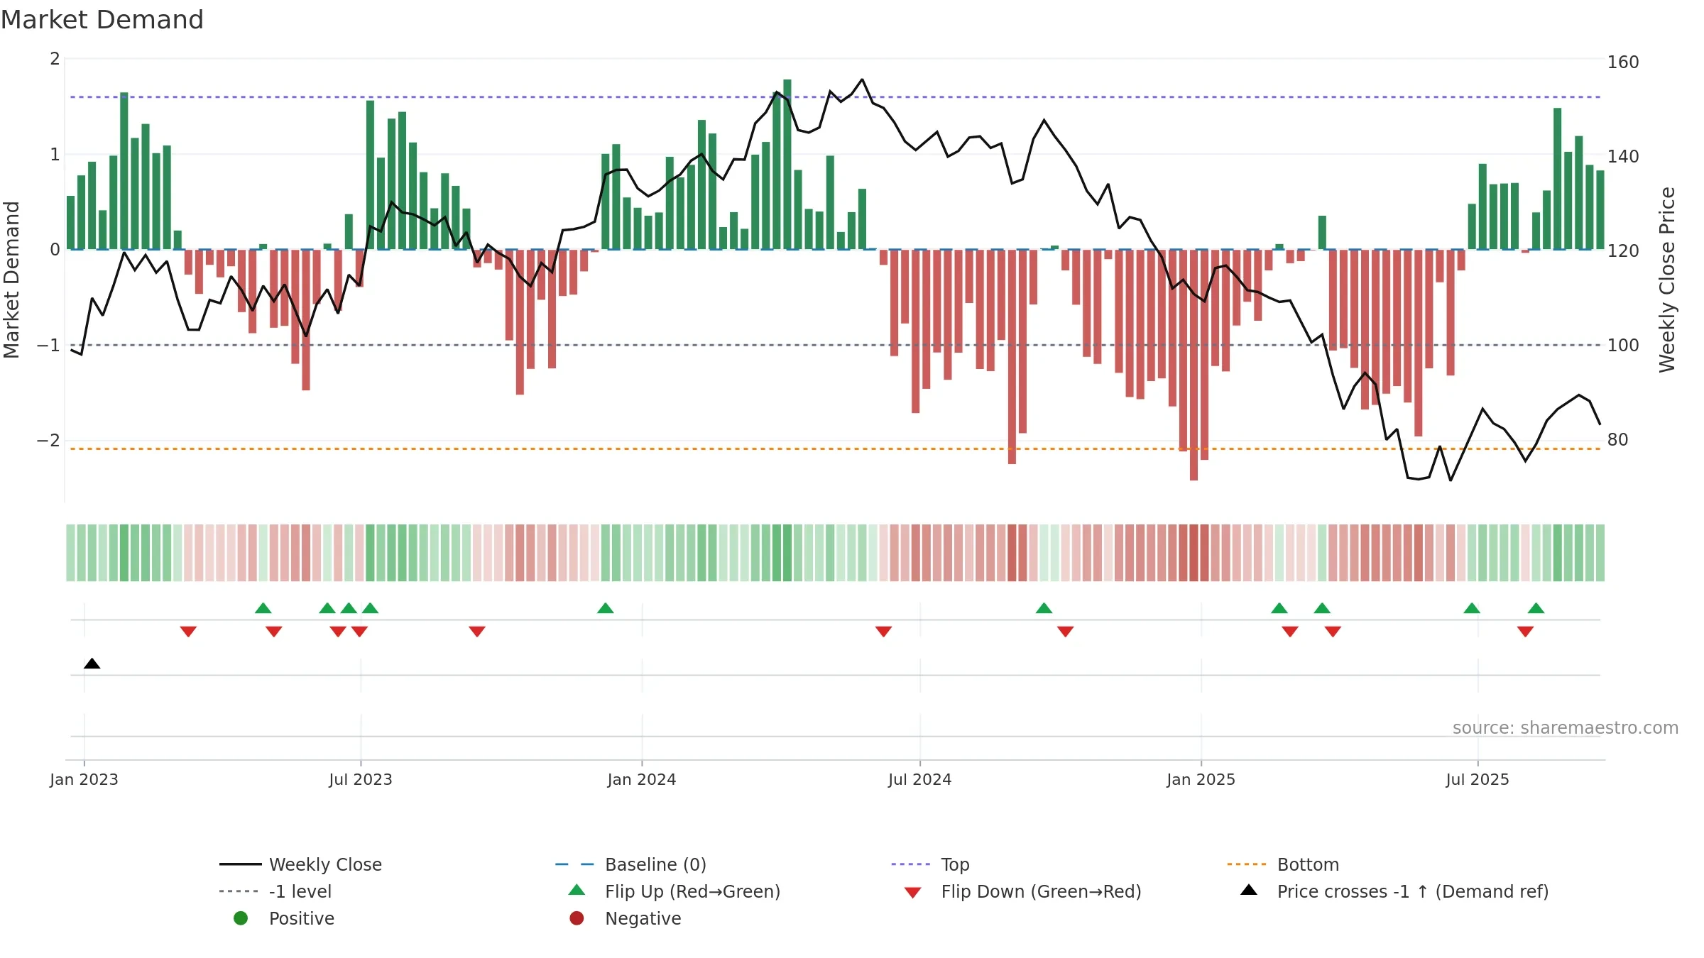Screen dimensions: 1704x958
Task: Click the last green flip-up triangle after Jul 2025
Action: [1536, 608]
